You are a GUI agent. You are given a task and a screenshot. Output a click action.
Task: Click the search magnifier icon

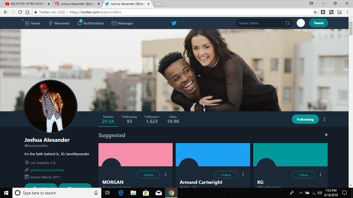(x=287, y=23)
